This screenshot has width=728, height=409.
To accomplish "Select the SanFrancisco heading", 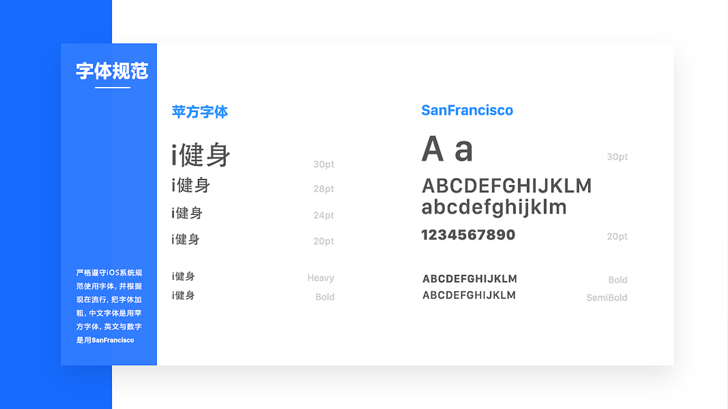I will click(467, 110).
